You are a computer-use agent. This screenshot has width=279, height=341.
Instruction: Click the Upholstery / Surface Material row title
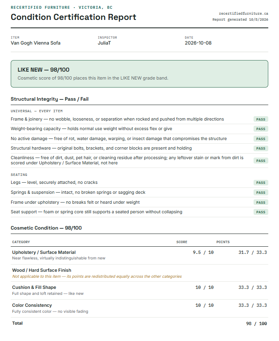[x=44, y=252]
